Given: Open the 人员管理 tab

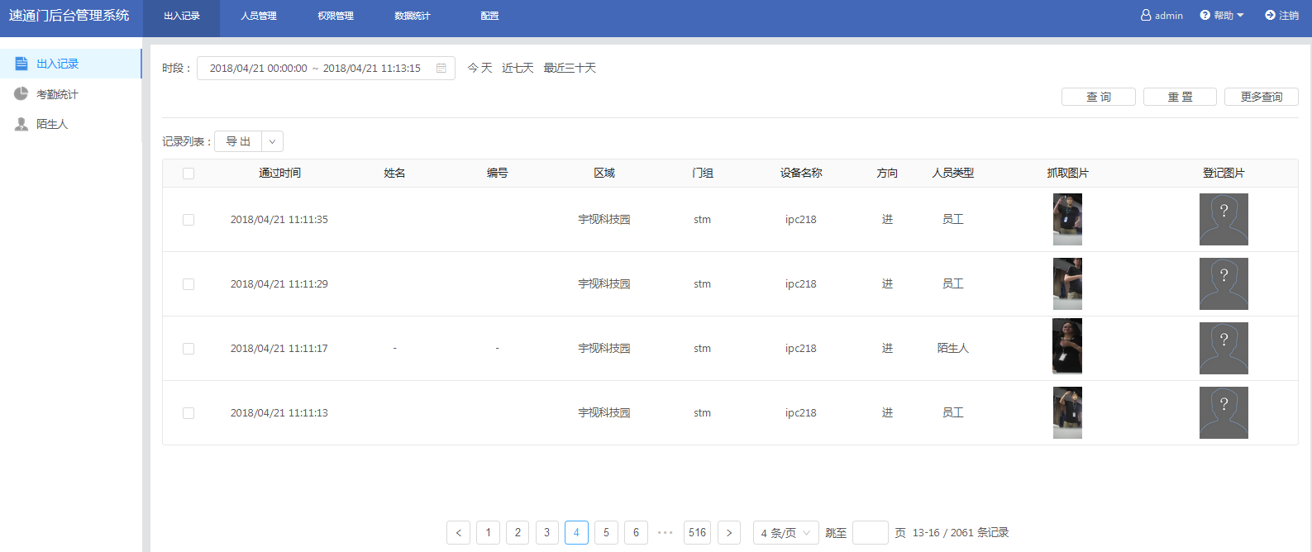Looking at the screenshot, I should [259, 16].
